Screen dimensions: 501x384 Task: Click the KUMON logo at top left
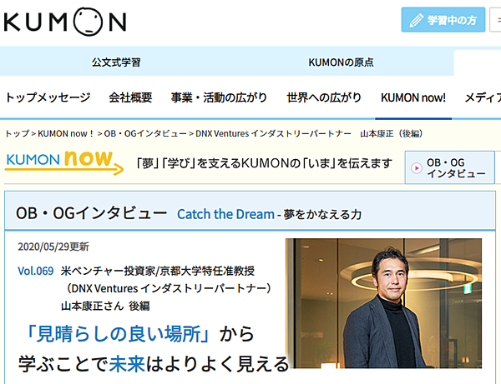(x=65, y=22)
